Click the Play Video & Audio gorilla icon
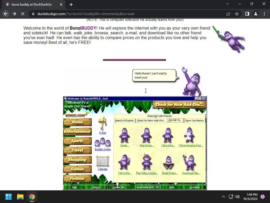The height and width of the screenshot is (203, 270). tap(147, 162)
